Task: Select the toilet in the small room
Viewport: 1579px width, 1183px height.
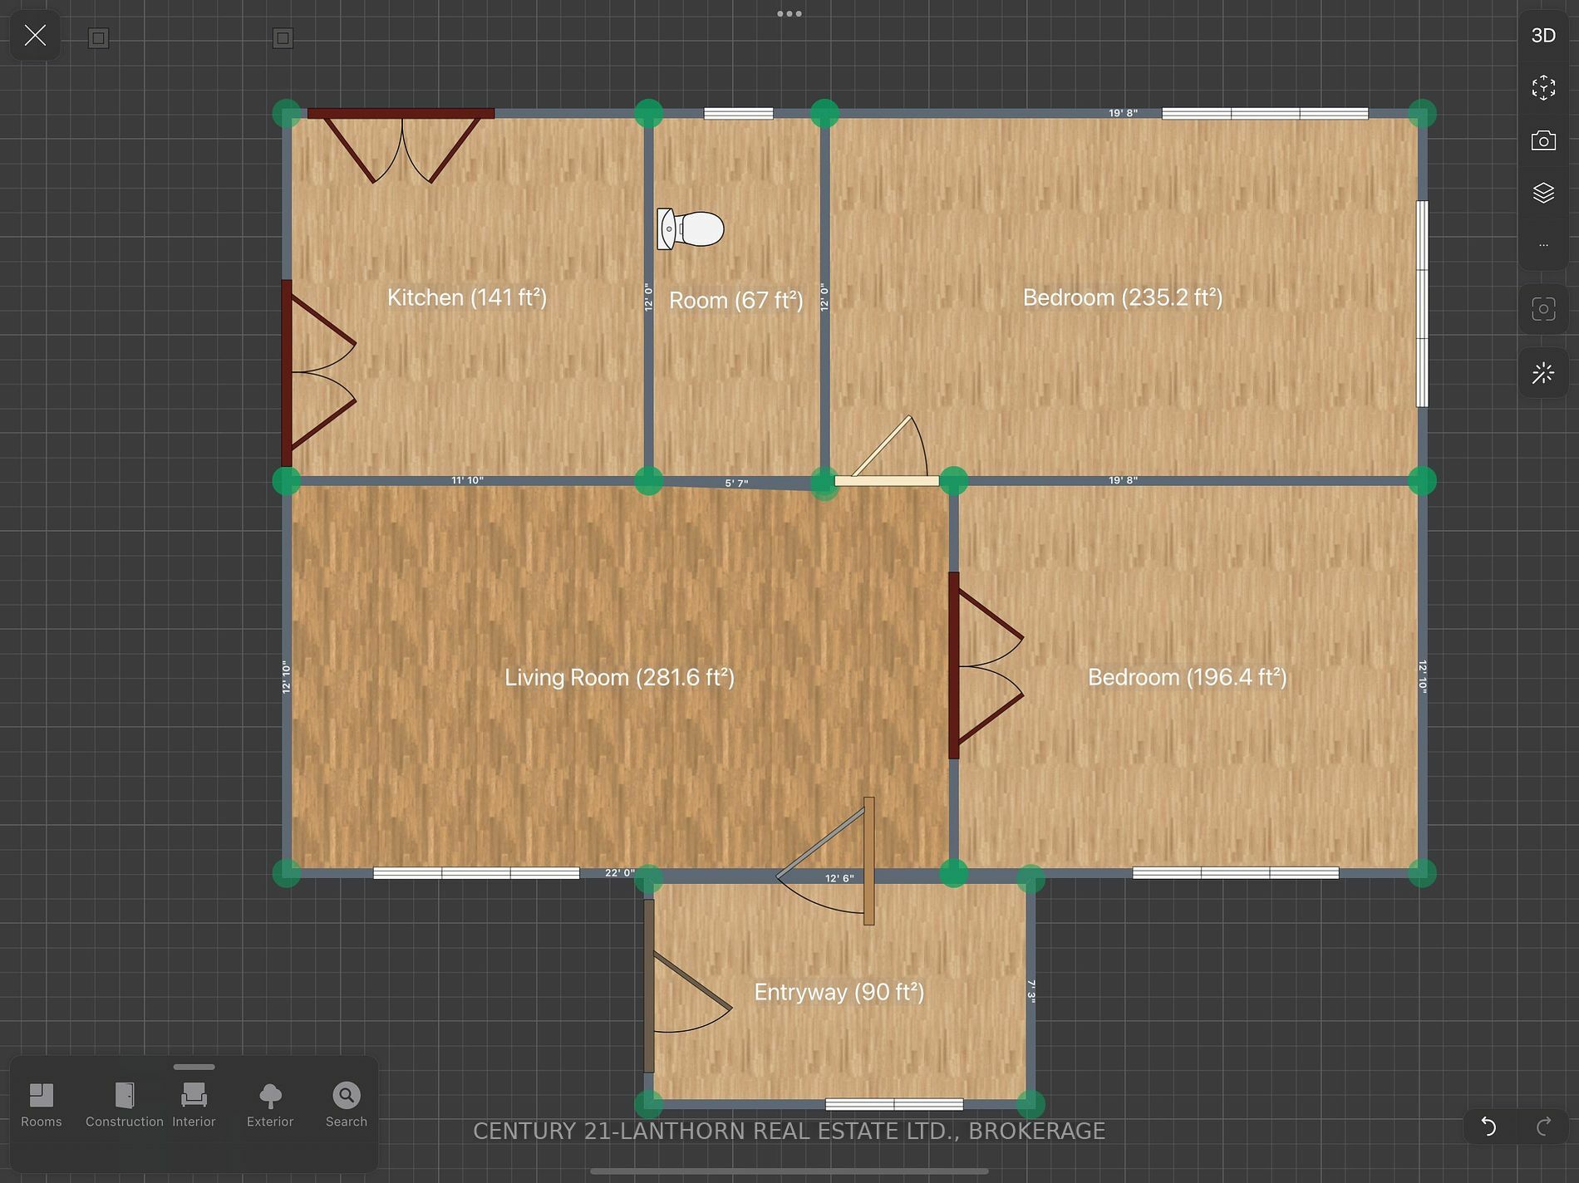Action: [690, 228]
